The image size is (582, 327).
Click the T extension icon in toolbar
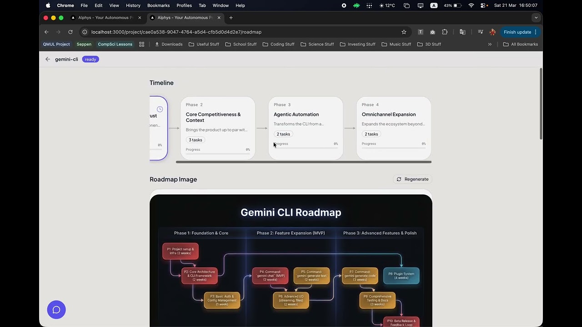(421, 32)
